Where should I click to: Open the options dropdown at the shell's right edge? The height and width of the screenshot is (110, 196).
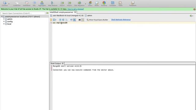[x=191, y=16]
